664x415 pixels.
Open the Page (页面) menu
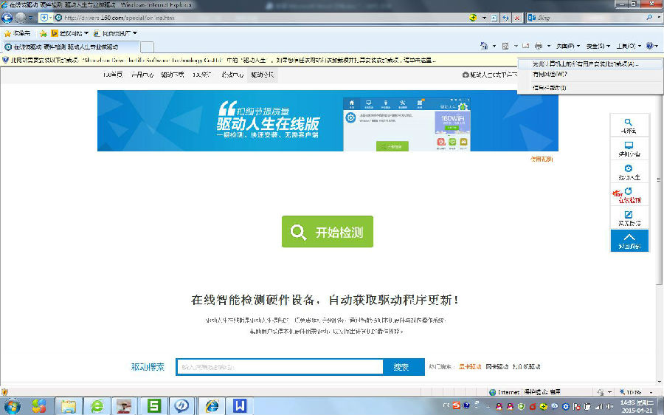[x=568, y=46]
